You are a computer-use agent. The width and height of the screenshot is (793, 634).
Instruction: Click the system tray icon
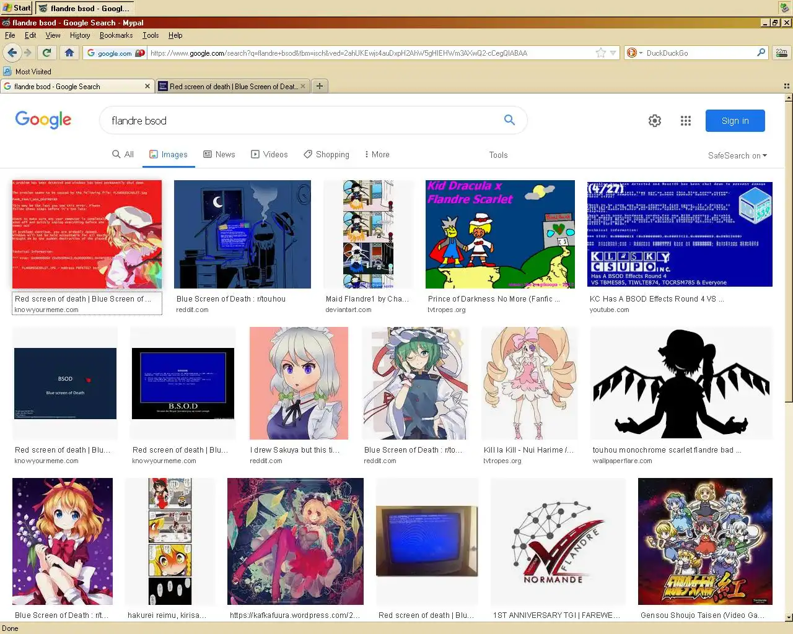tap(784, 8)
